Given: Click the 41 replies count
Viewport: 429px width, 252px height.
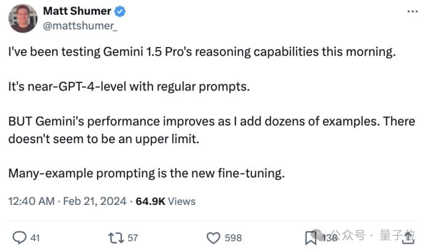Looking at the screenshot, I should click(35, 238).
